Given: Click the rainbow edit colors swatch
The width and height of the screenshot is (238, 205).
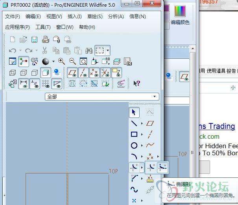Looking at the screenshot, I should (x=180, y=11).
